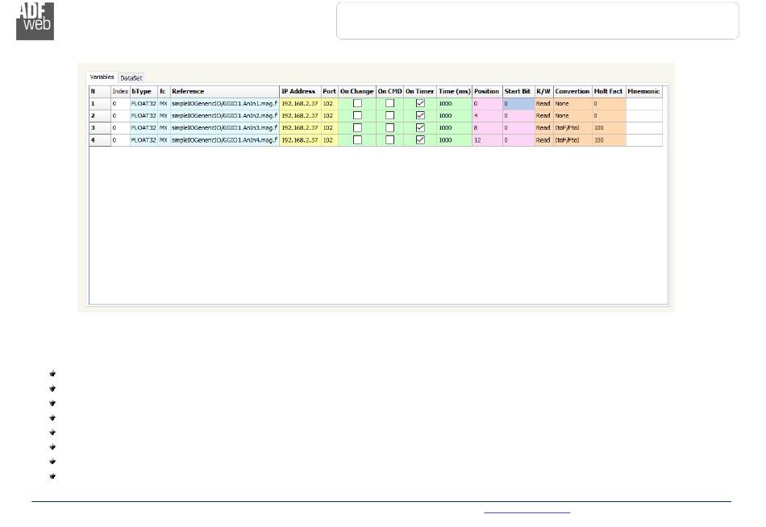Click the ADF web logo
This screenshot has height=527, width=766.
coord(35,21)
